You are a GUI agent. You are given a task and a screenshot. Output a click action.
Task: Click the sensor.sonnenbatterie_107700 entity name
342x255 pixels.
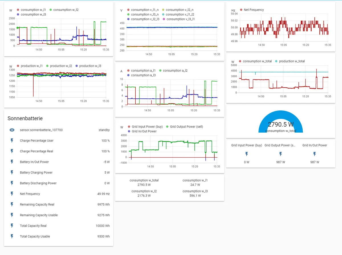(x=41, y=130)
